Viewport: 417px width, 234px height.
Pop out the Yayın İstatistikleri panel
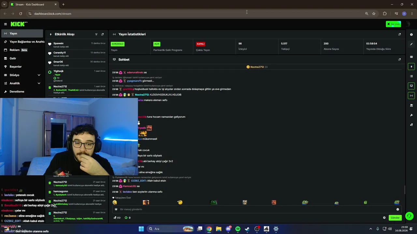point(399,34)
